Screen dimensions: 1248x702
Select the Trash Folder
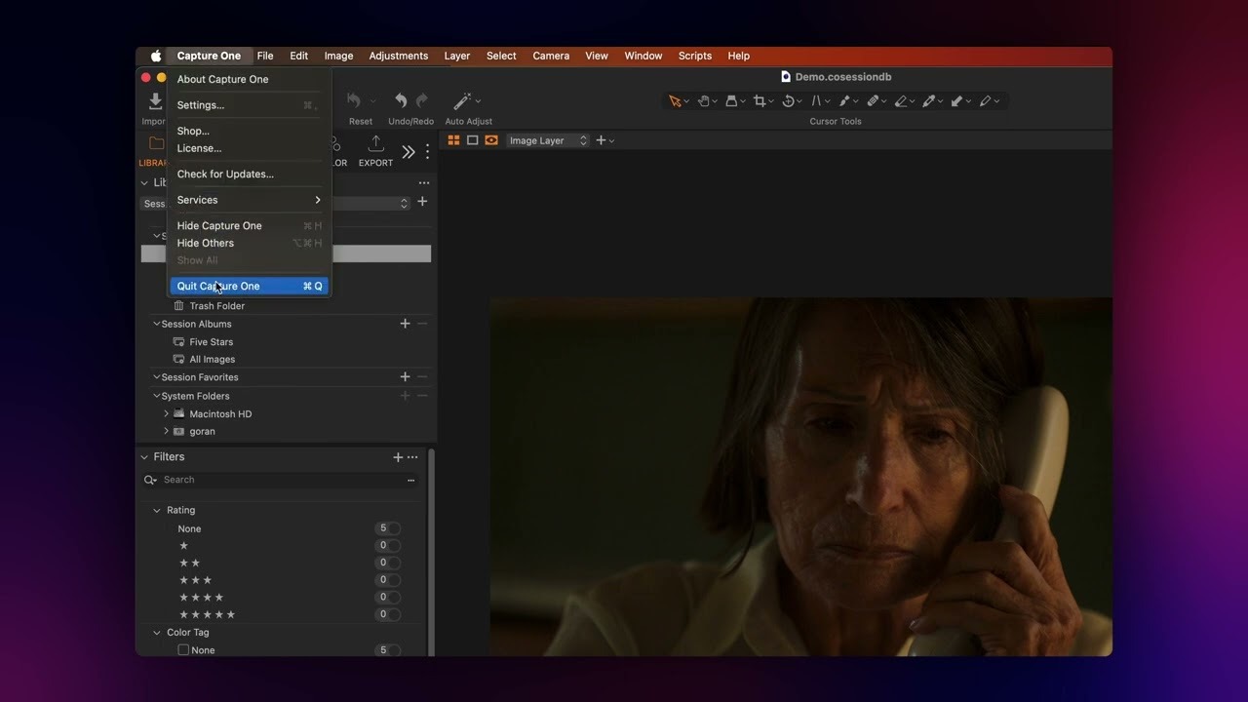coord(217,306)
